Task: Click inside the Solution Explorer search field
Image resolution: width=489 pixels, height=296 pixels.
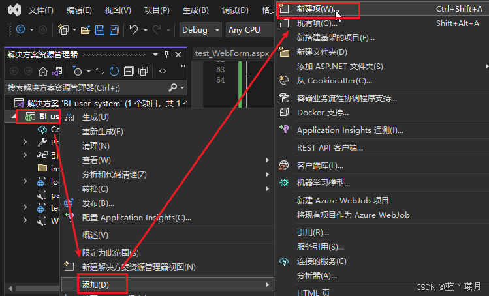Action: (87, 88)
